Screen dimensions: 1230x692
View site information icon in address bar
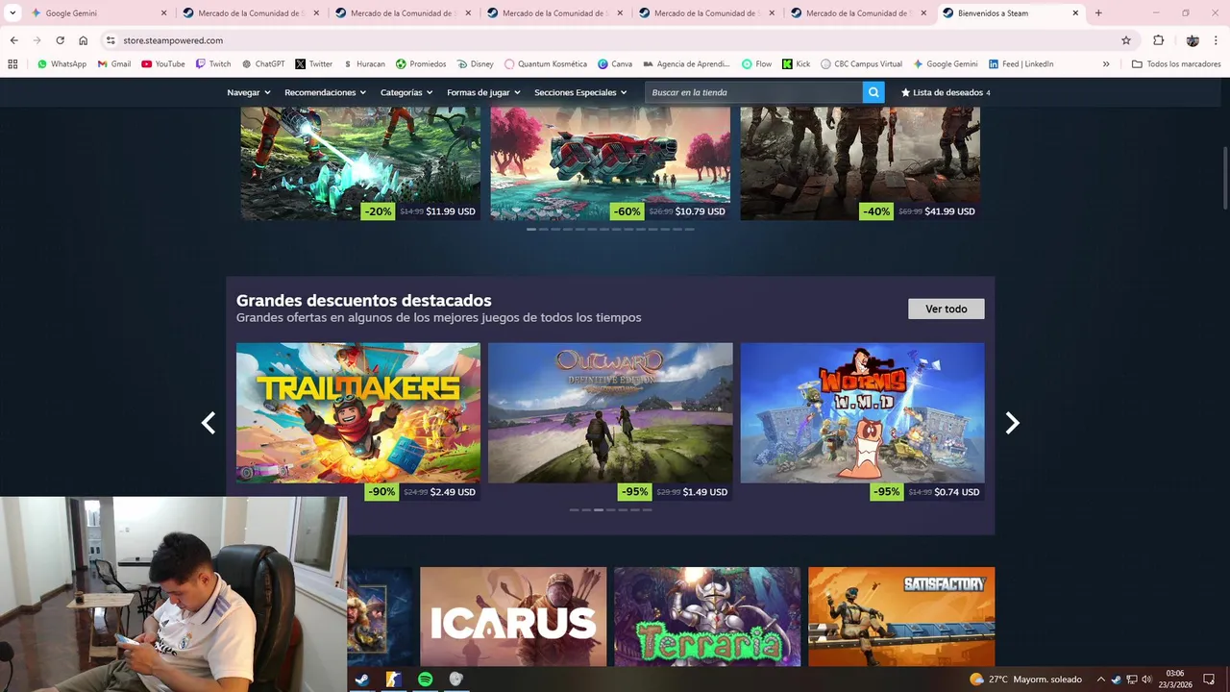[111, 40]
